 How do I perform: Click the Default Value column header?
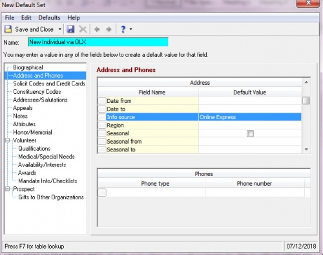250,93
